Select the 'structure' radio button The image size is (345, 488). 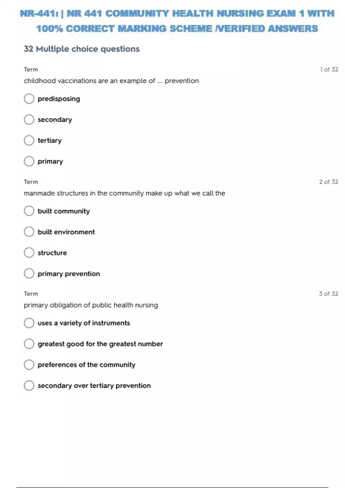[x=29, y=253]
